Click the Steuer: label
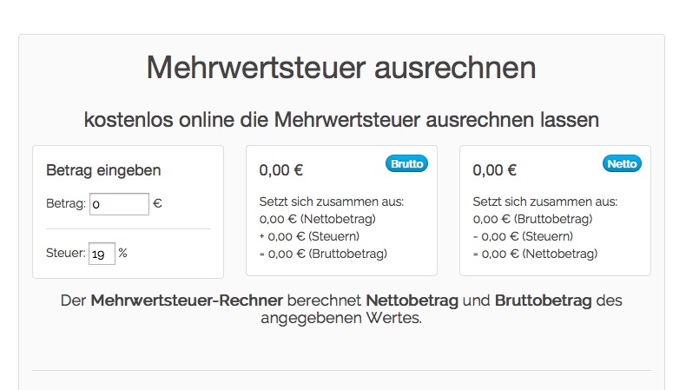This screenshot has height=390, width=686. pyautogui.click(x=66, y=253)
